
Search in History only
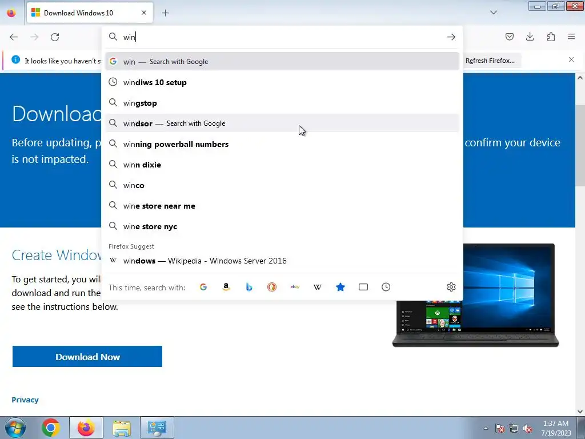[386, 287]
